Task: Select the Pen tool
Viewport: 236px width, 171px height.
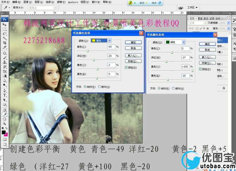Action: [5, 91]
